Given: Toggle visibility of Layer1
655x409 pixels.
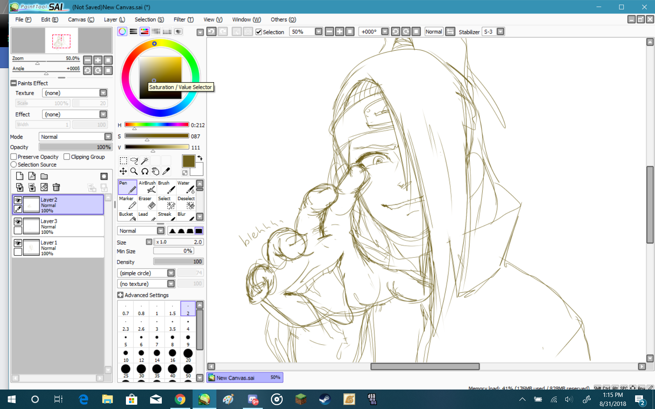Looking at the screenshot, I should coord(18,243).
